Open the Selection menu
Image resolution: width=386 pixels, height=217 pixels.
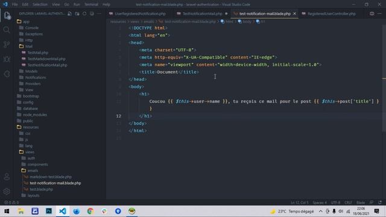click(40, 4)
